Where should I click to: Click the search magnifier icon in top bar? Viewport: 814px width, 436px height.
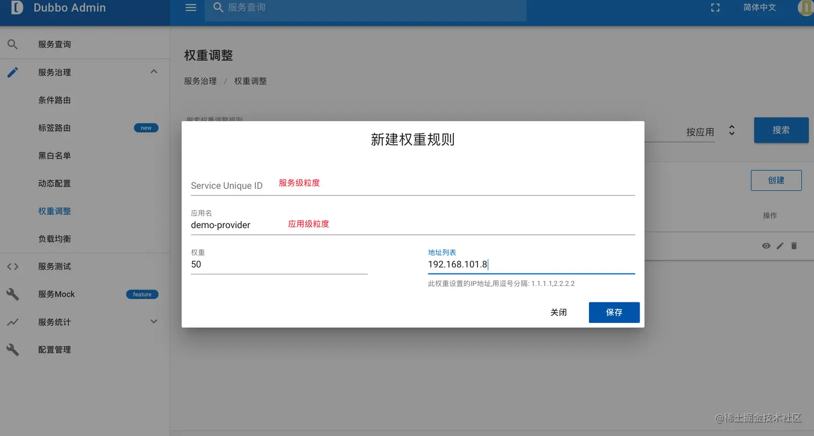(x=218, y=8)
